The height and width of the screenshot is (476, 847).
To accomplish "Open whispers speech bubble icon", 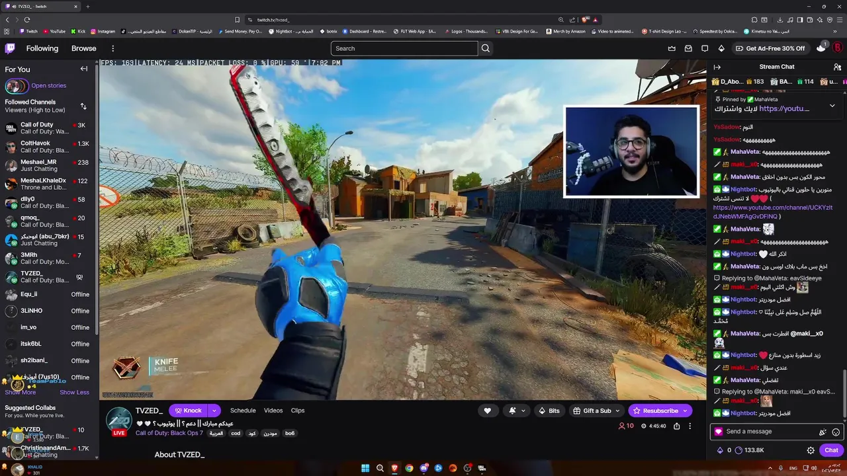I will pos(705,48).
